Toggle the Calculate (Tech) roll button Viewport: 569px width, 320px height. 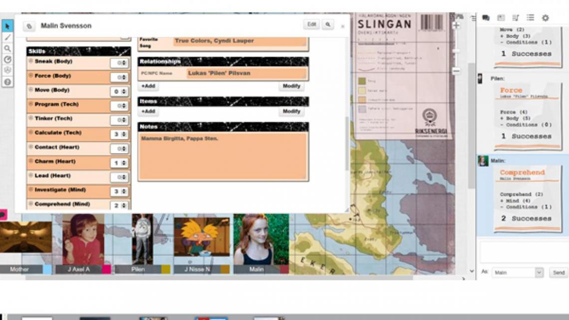31,133
